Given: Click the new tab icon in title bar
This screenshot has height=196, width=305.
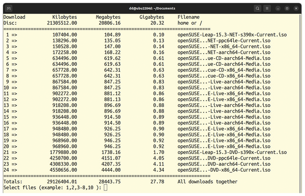Looking at the screenshot, I should (9, 8).
